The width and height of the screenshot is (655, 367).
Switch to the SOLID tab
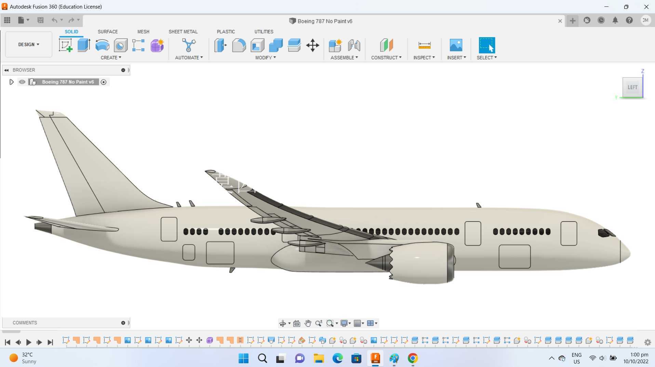[71, 32]
